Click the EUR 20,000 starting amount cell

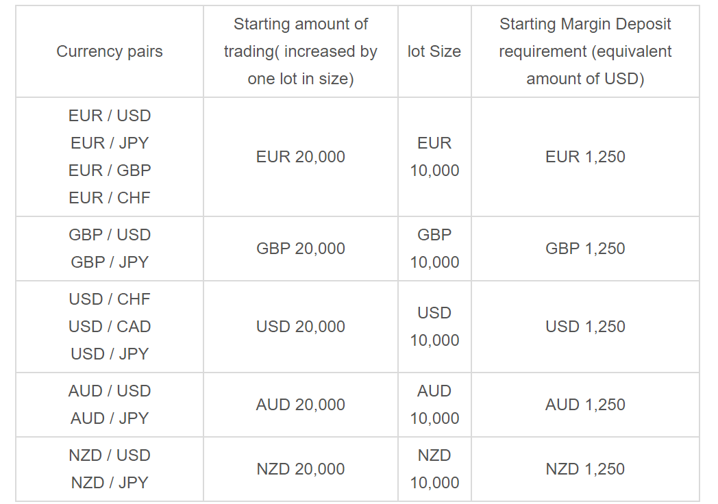pos(300,157)
